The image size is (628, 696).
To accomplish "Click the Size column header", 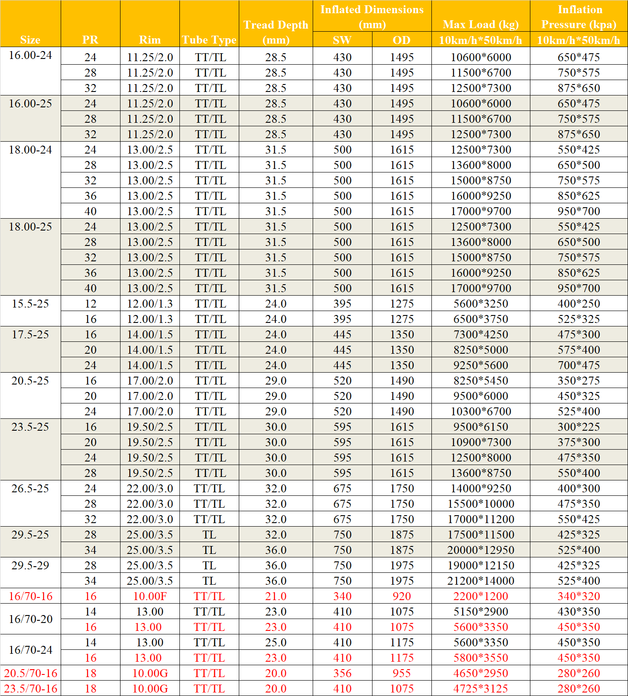I will [x=30, y=40].
